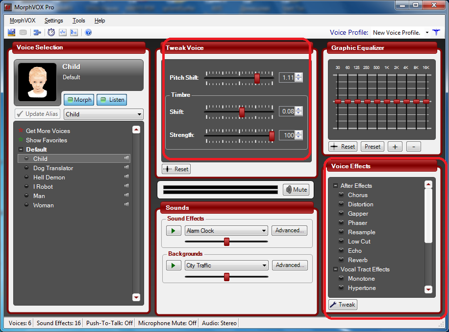Toggle the Morph button
449x332 pixels.
[79, 100]
